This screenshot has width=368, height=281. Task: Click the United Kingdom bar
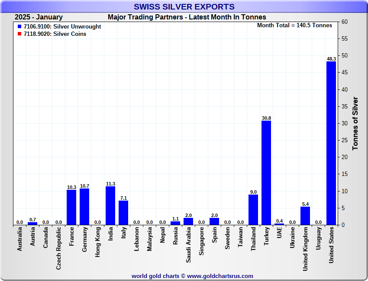[x=305, y=216]
